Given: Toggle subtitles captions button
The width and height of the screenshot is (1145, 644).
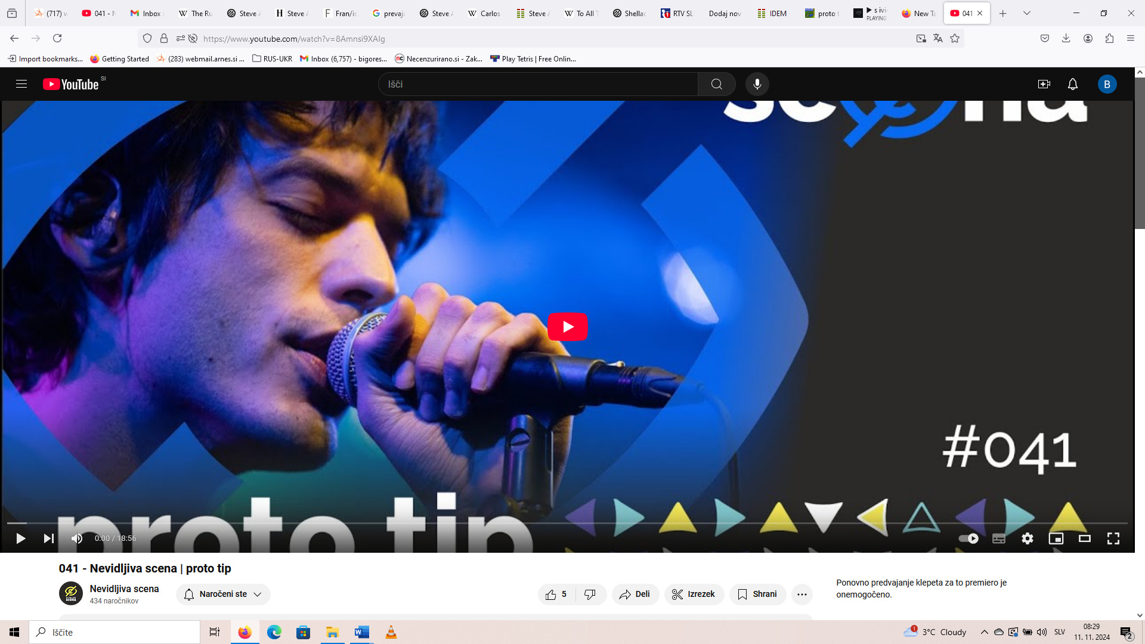Looking at the screenshot, I should click(x=998, y=538).
